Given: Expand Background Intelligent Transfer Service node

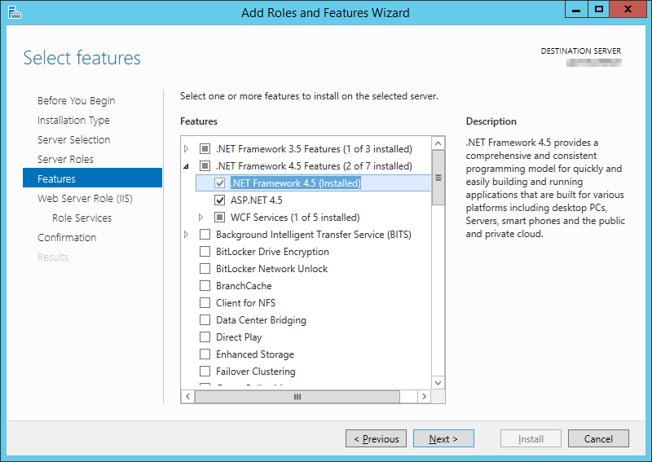Looking at the screenshot, I should pyautogui.click(x=187, y=235).
